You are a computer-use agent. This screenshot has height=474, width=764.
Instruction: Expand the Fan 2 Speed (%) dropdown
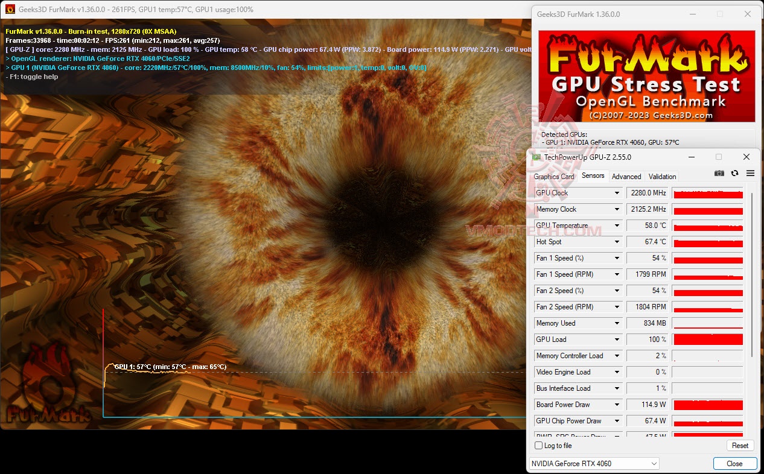coord(617,291)
